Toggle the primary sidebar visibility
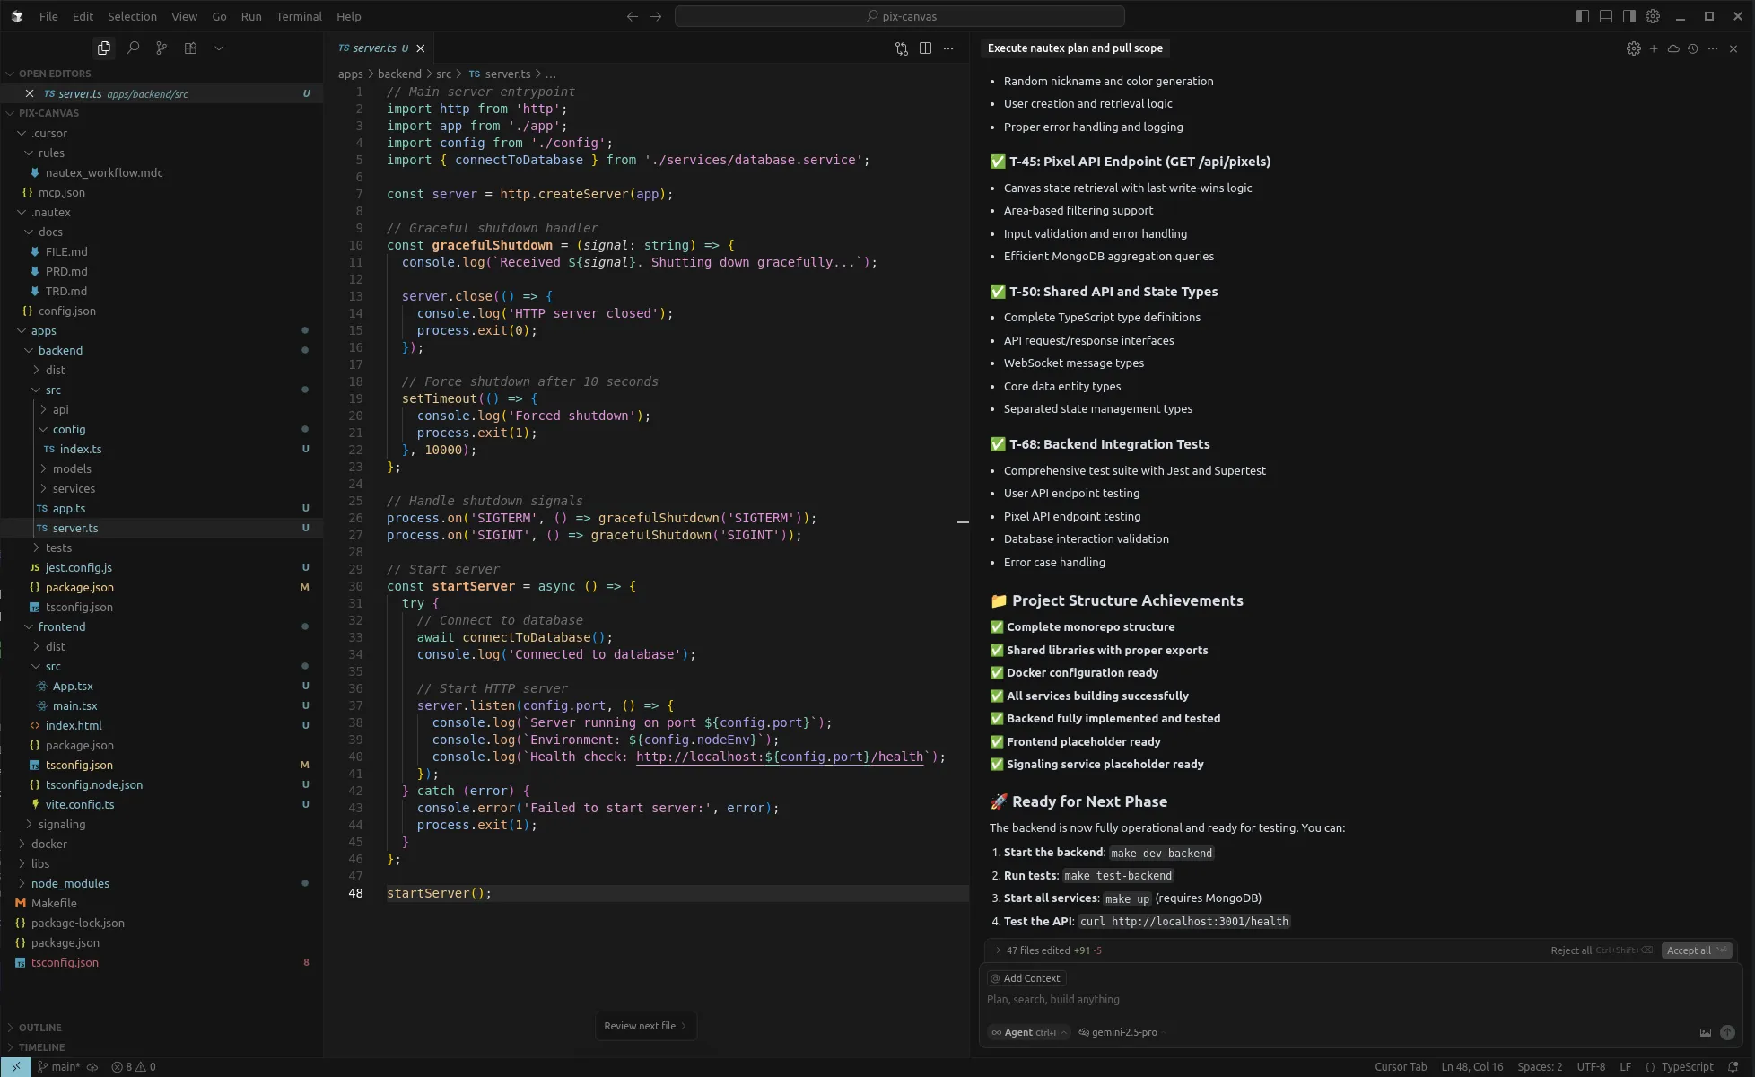This screenshot has height=1077, width=1755. coord(1580,16)
